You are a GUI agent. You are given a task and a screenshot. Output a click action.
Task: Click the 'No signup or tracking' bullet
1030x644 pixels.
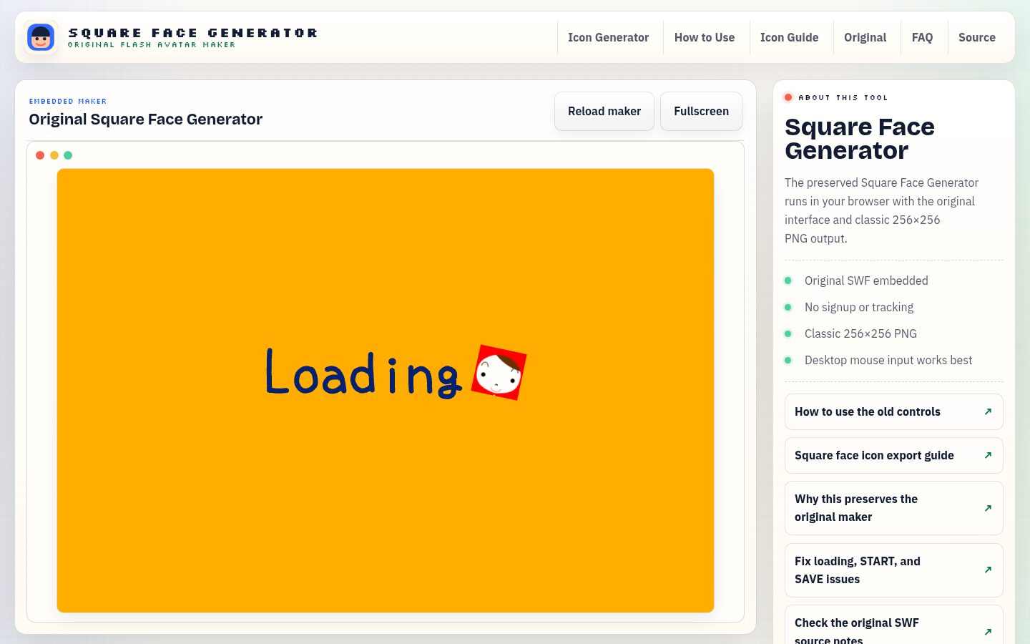(x=859, y=307)
